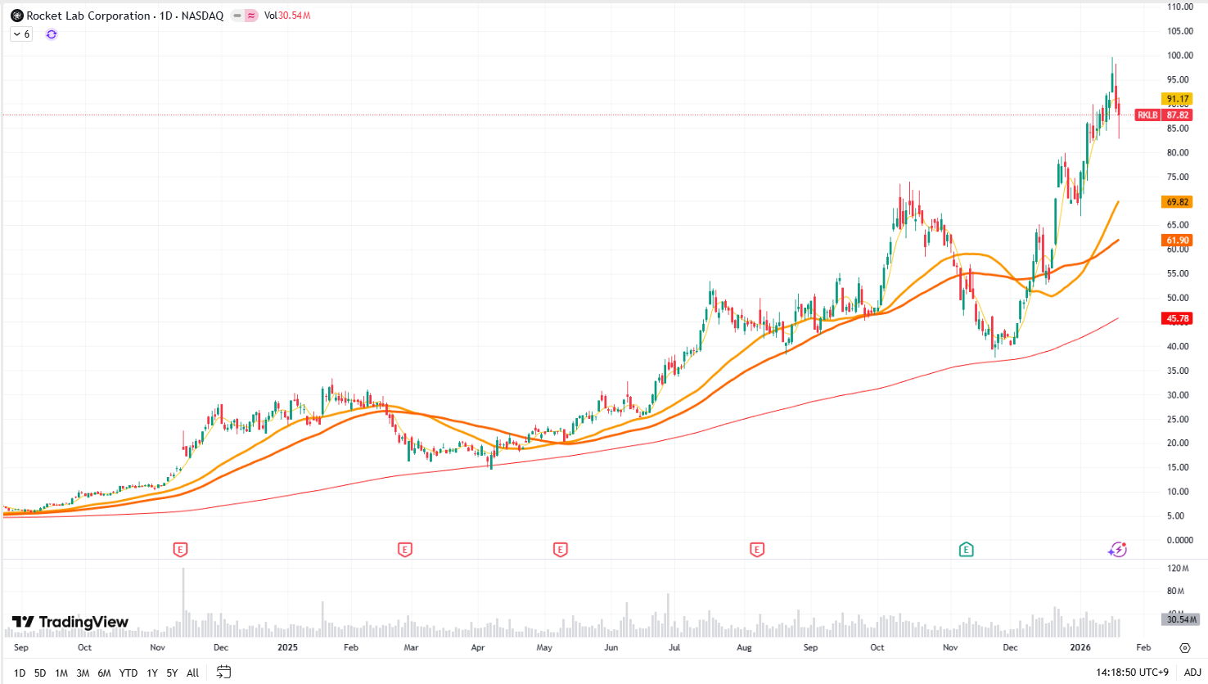
Task: Open the August earnings E marker
Action: [x=757, y=550]
